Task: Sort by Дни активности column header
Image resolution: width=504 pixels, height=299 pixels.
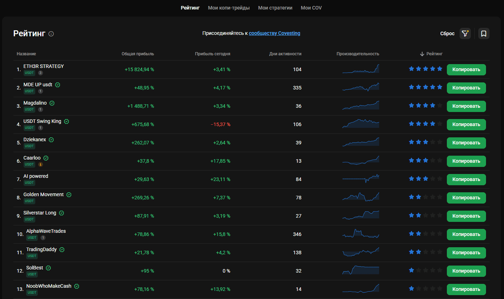Action: tap(285, 54)
